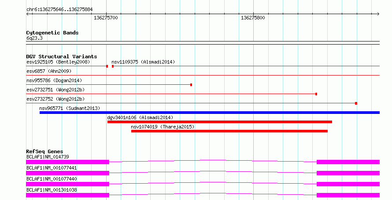Click the right exon of BCLAF1 NM_001077441
Viewport: 392px width, 200px height.
pyautogui.click(x=348, y=173)
